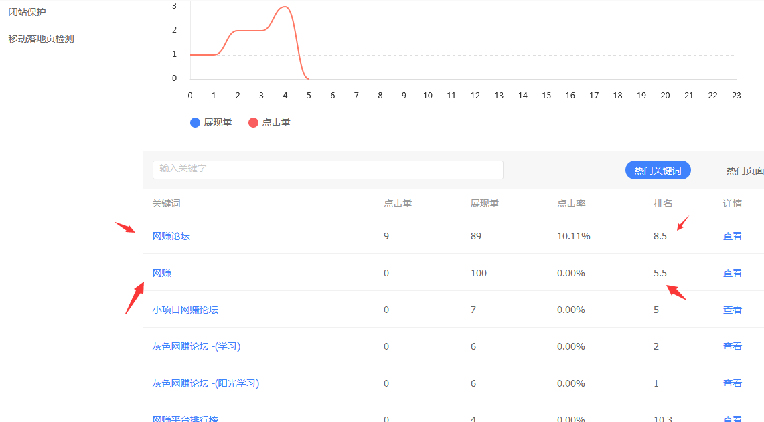Sort table by the 点击率 column header

(570, 203)
